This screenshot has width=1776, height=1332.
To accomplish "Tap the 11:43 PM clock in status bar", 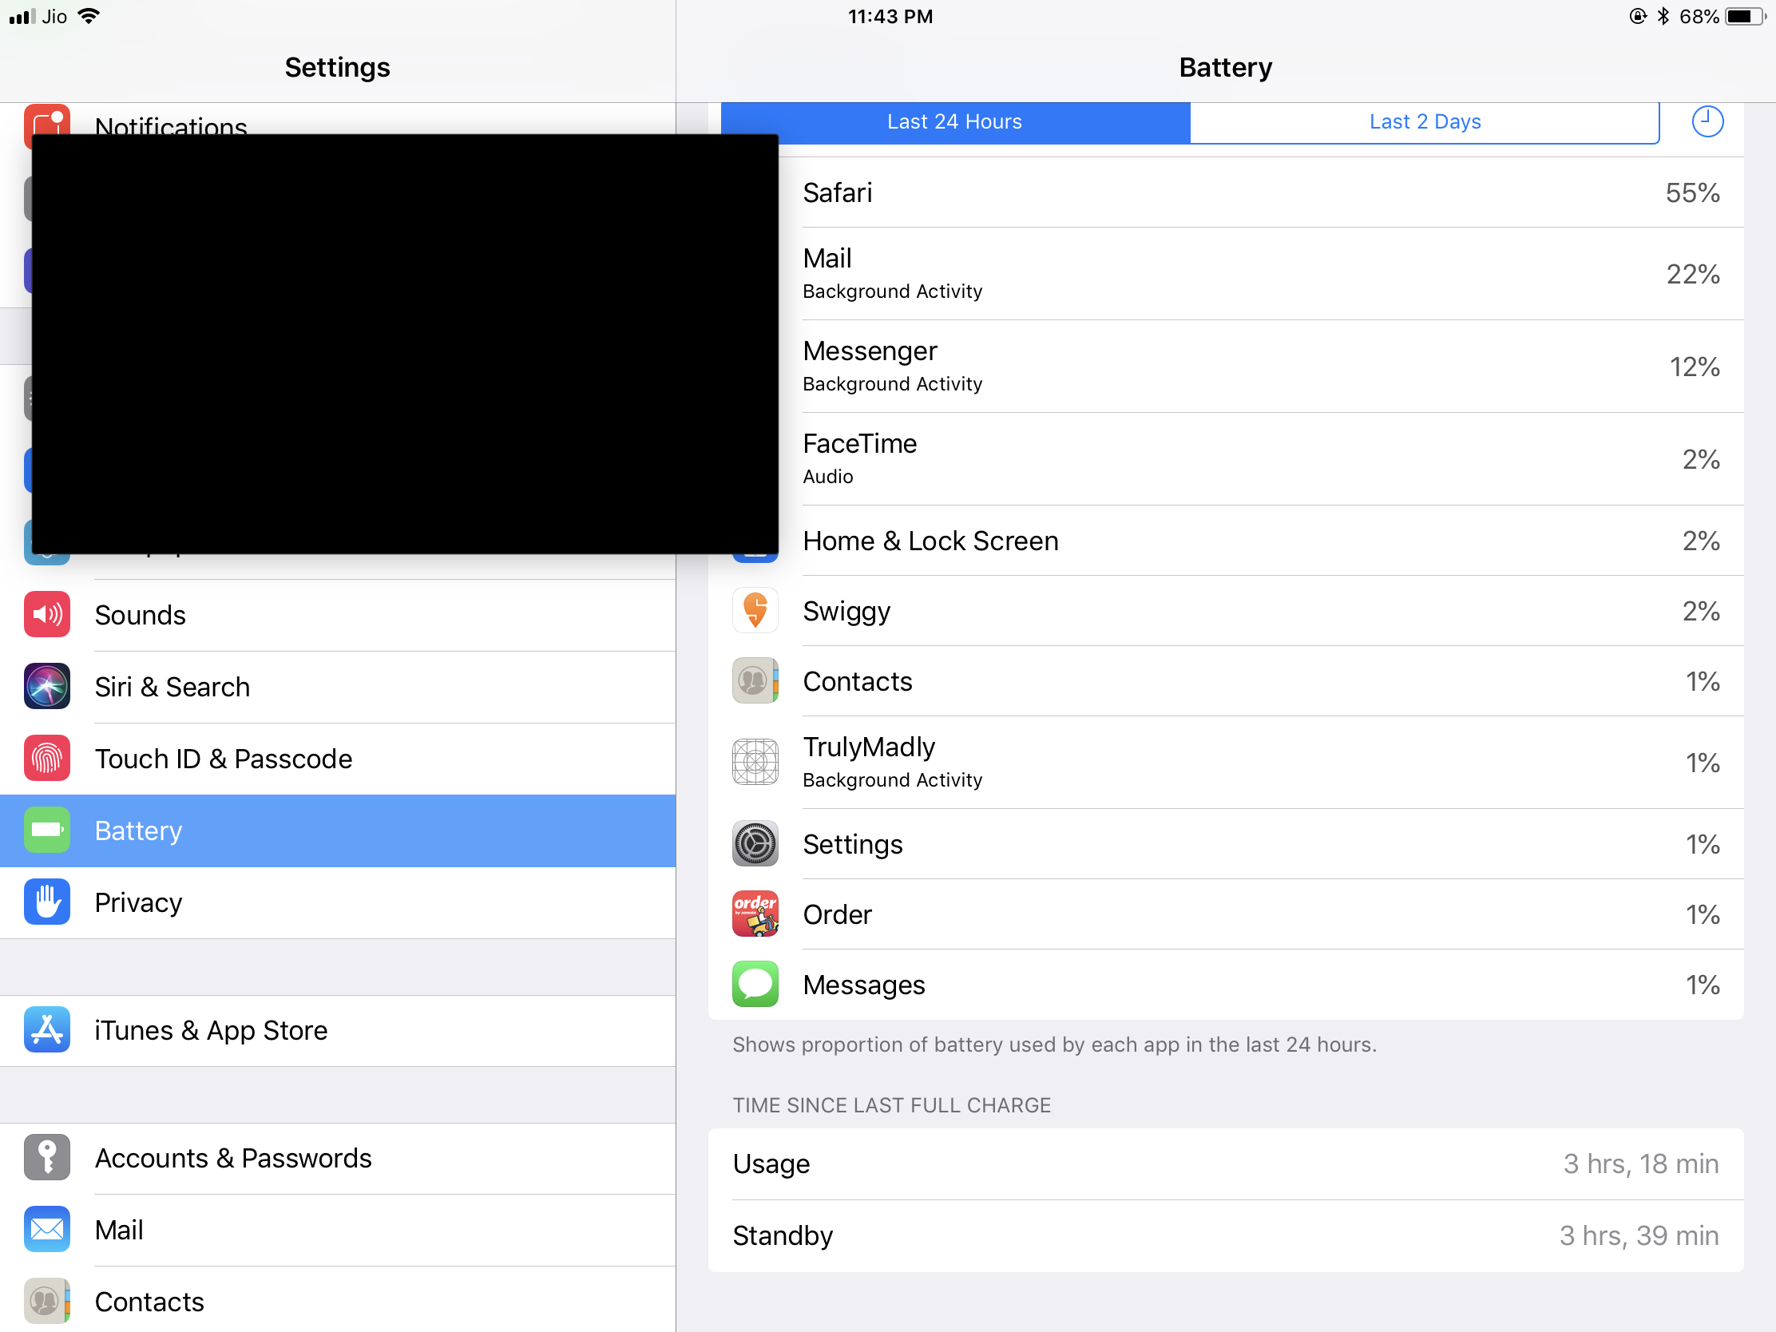I will [x=890, y=17].
